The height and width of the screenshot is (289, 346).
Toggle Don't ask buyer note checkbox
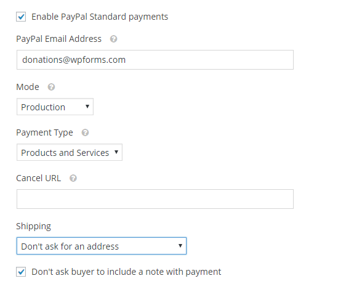point(21,272)
